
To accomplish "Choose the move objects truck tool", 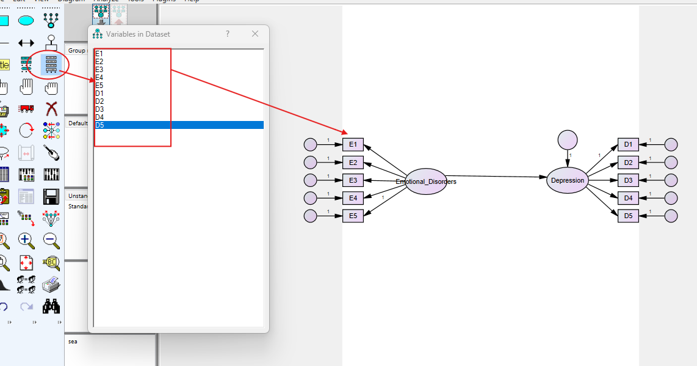I will pos(26,109).
